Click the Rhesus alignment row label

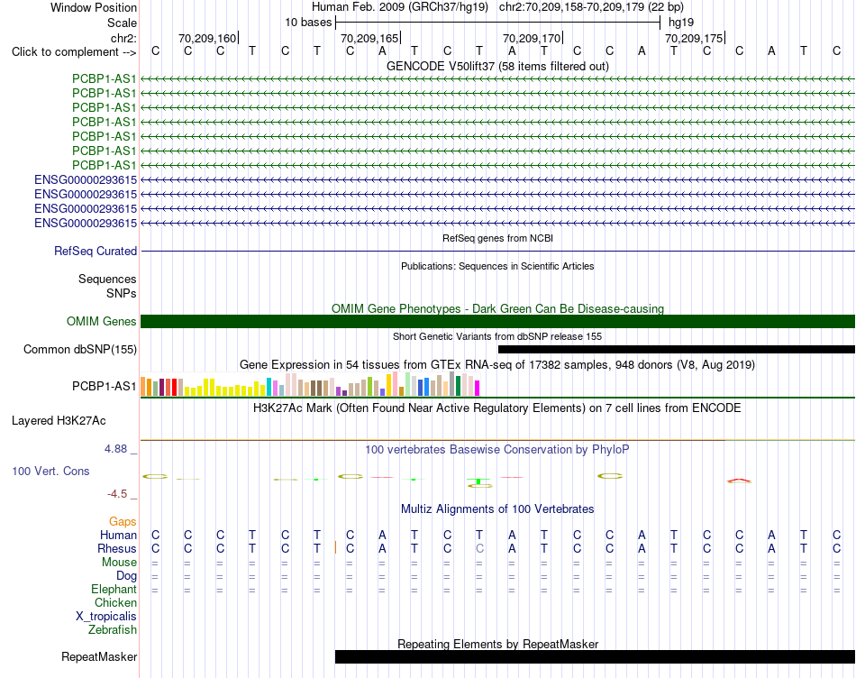coord(117,548)
